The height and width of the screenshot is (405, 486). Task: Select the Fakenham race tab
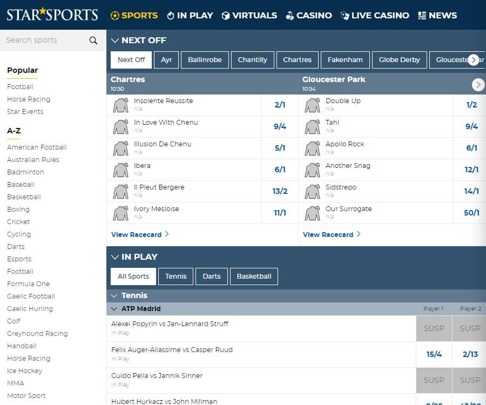pos(345,60)
